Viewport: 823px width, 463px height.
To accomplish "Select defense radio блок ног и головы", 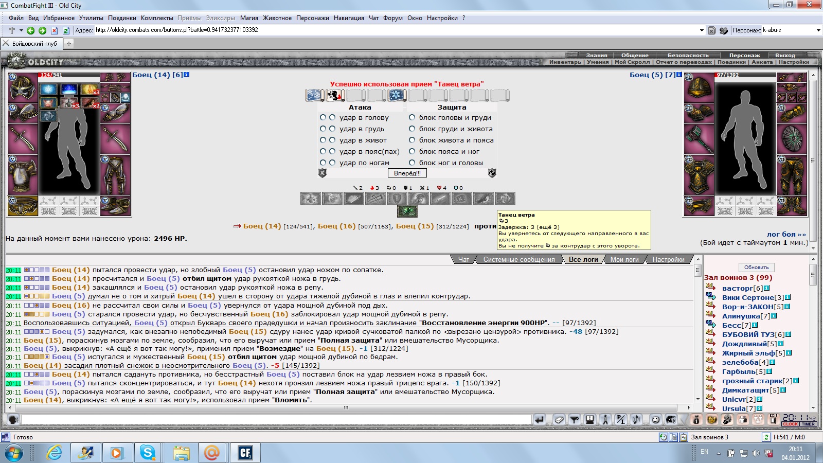I will tap(412, 163).
